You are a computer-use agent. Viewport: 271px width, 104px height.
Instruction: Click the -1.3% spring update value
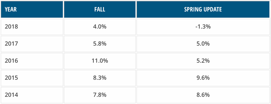click(x=203, y=27)
